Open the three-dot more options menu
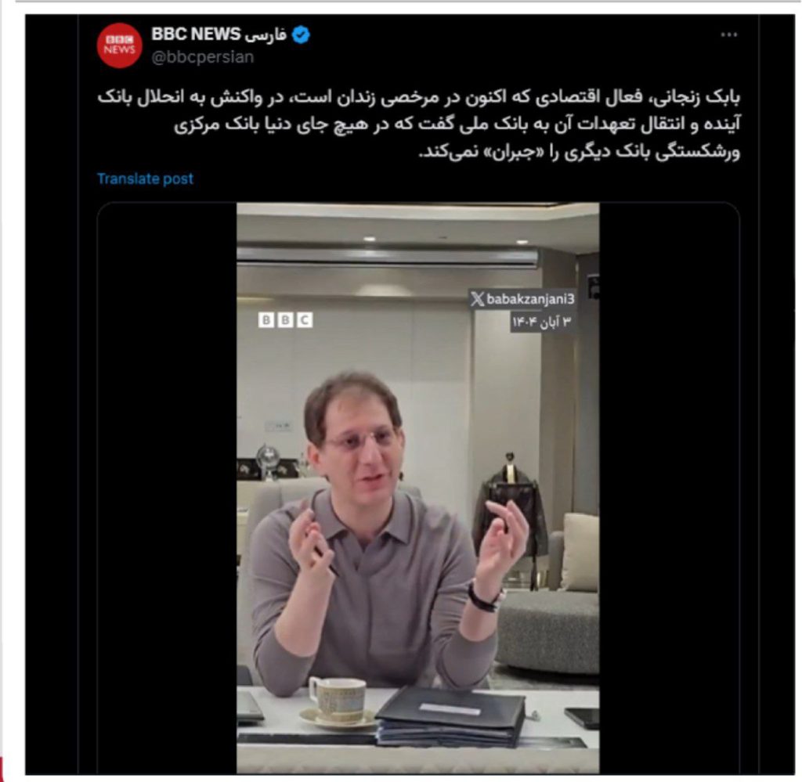Image resolution: width=802 pixels, height=782 pixels. pyautogui.click(x=729, y=34)
